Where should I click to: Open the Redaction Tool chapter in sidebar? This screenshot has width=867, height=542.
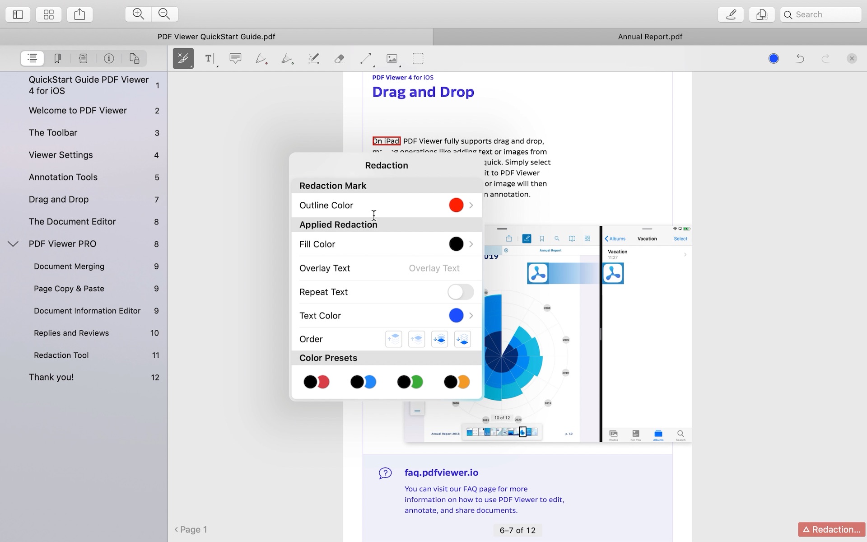tap(61, 355)
